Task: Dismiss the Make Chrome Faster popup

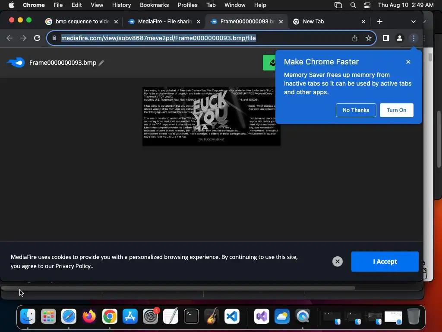Action: point(408,62)
